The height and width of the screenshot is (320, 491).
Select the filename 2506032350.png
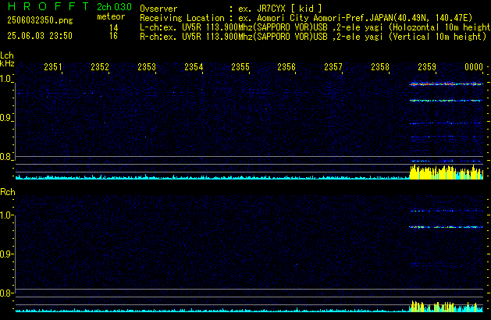coord(40,20)
